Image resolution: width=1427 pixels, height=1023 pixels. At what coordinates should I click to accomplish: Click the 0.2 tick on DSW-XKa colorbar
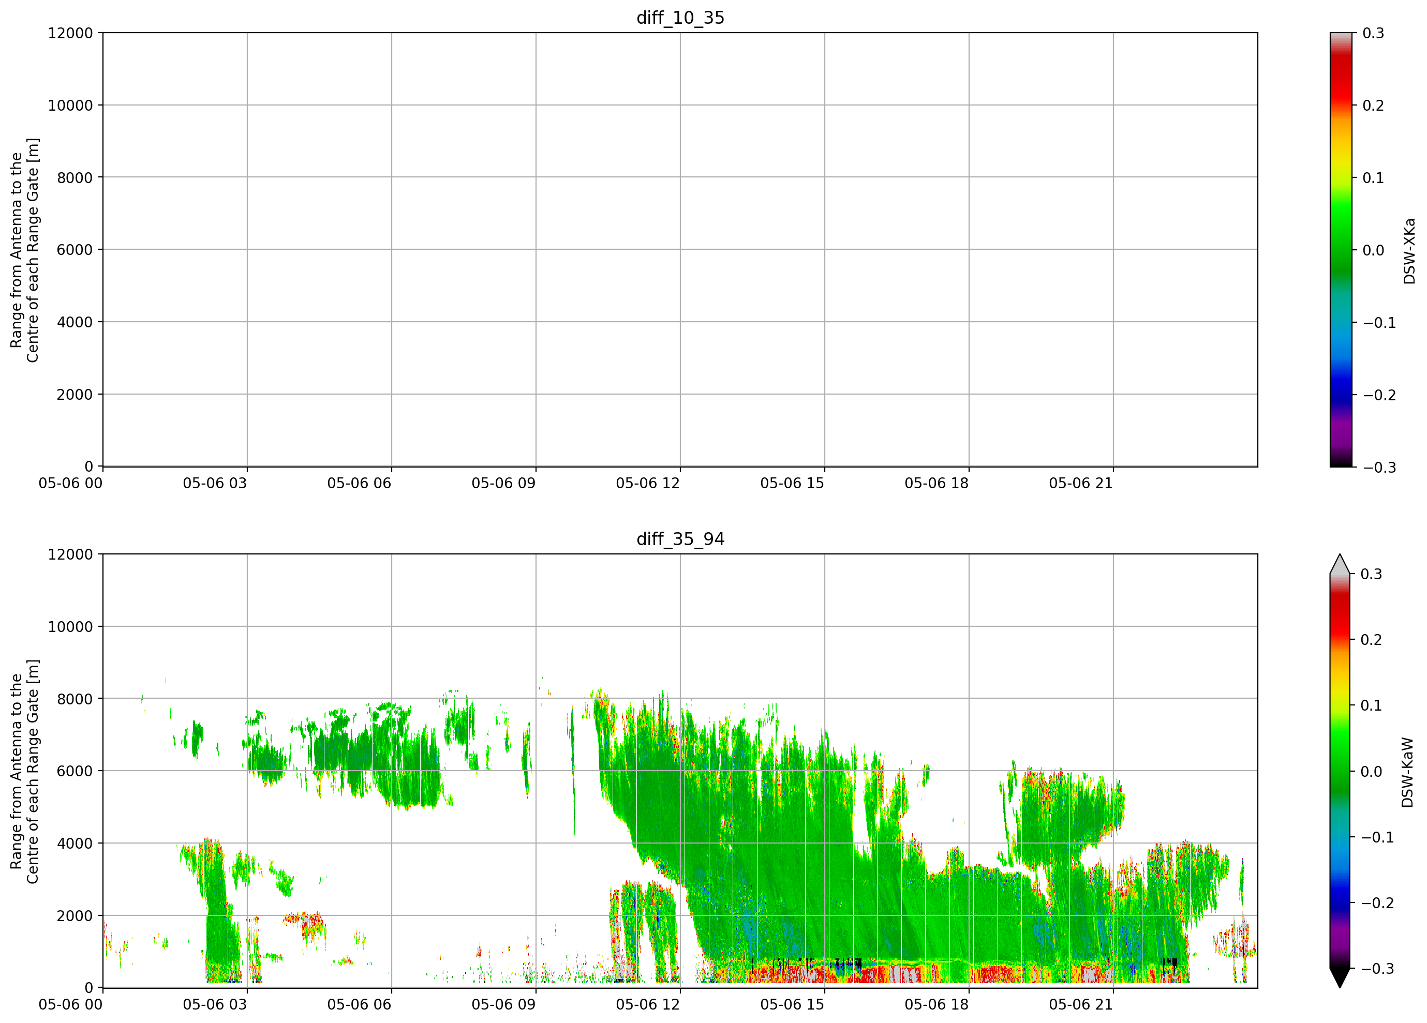(1374, 105)
